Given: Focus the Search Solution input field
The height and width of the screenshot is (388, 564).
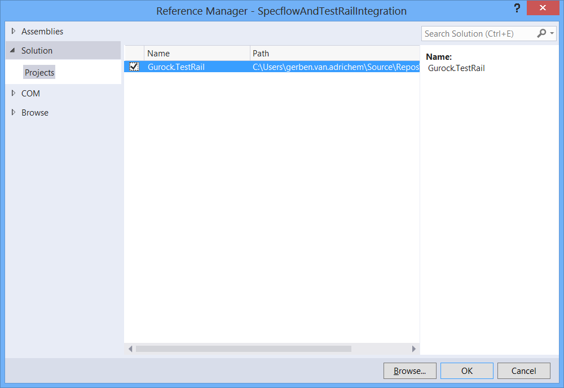Looking at the screenshot, I should click(477, 34).
